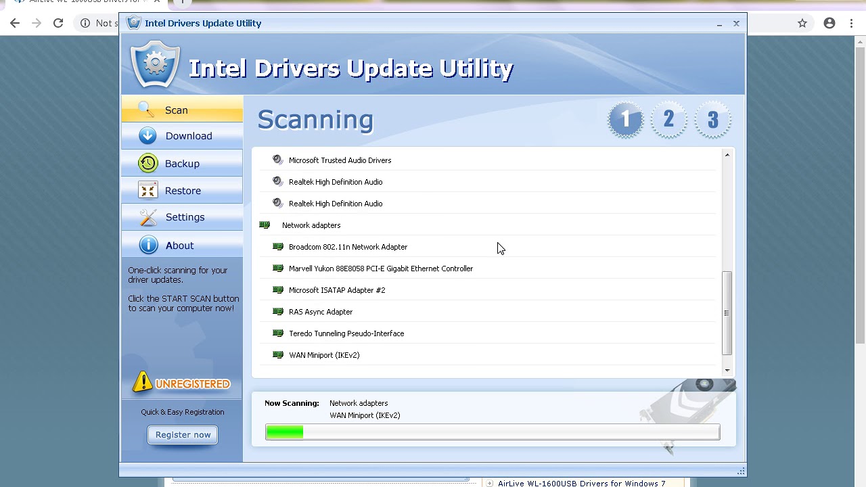Open the Download section in sidebar
Viewport: 866px width, 487px height.
(182, 136)
